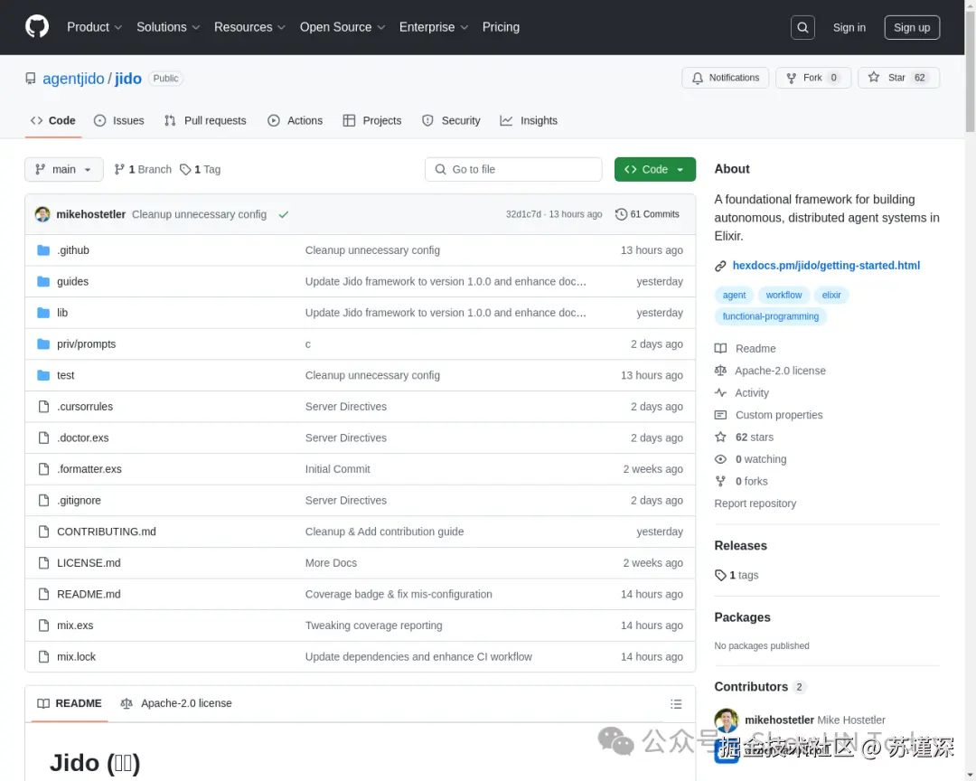The image size is (976, 781).
Task: Select the Apache-2.0 license tab below files
Action: (x=175, y=704)
